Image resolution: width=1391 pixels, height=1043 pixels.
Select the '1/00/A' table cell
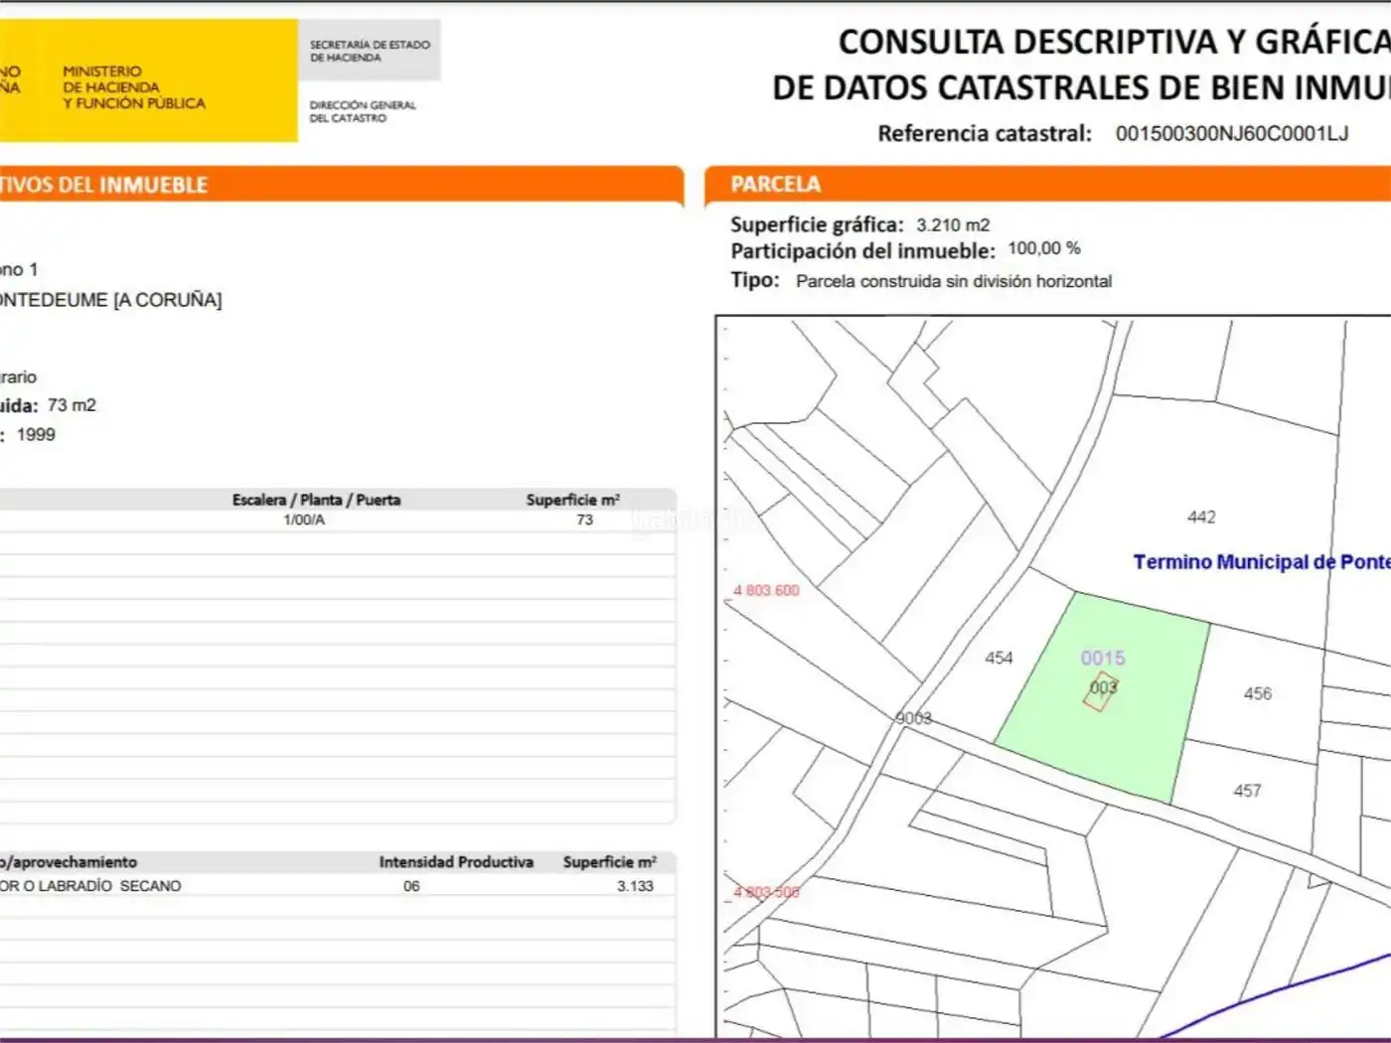pos(304,520)
